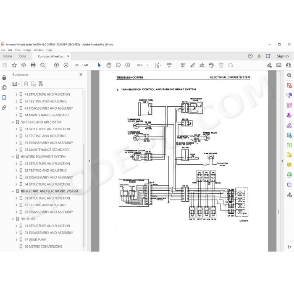
Task: Collapse the right tools pane arrow
Action: coord(282,161)
